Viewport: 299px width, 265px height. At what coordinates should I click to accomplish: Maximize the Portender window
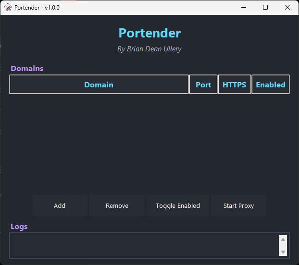coord(265,7)
